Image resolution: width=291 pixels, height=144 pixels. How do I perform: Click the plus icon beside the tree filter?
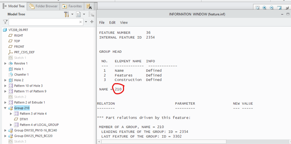click(92, 22)
